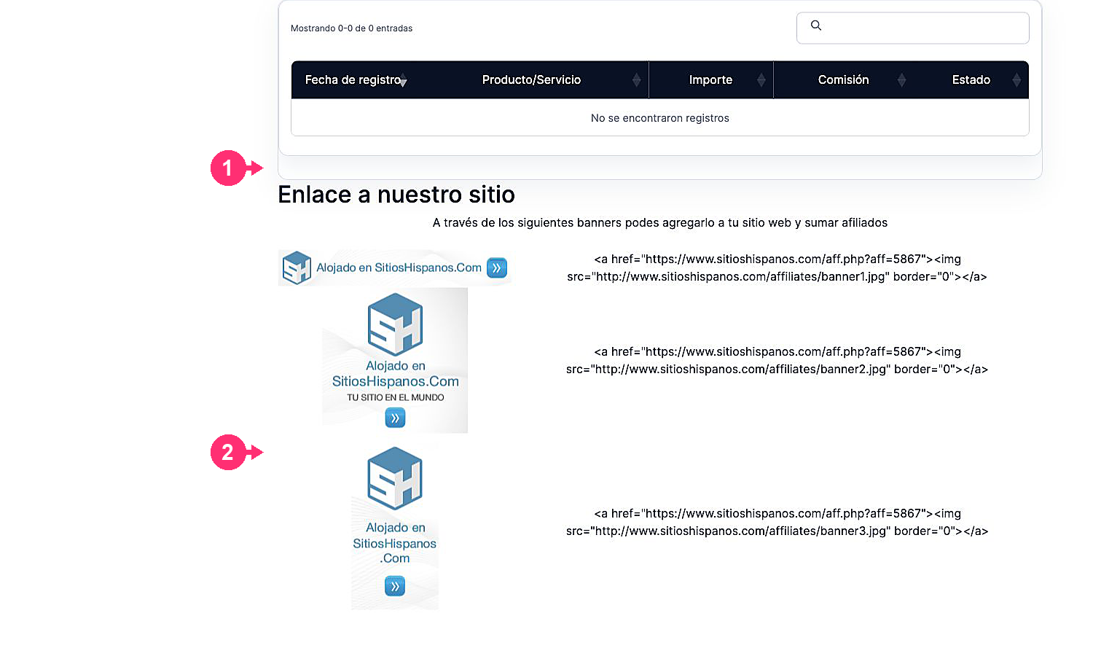
Task: Click sort arrows next to Importe
Action: point(761,80)
